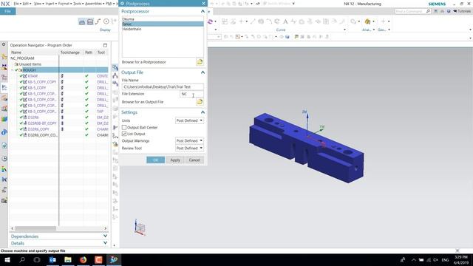Toggle Output Ball Center checkbox
This screenshot has height=266, width=473.
(124, 127)
